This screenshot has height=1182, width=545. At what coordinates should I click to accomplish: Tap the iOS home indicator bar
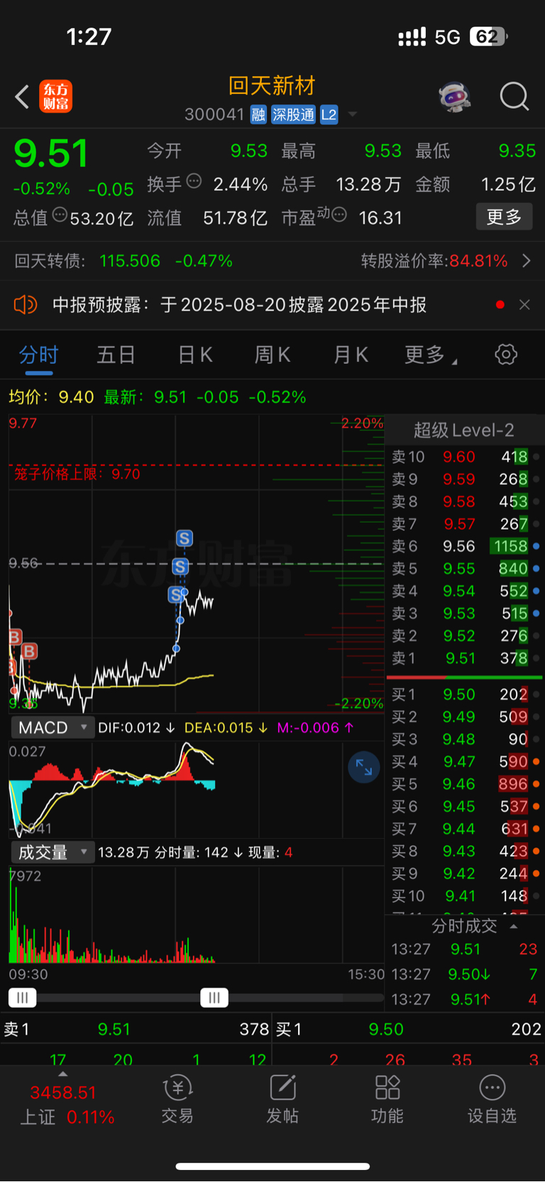click(272, 1166)
